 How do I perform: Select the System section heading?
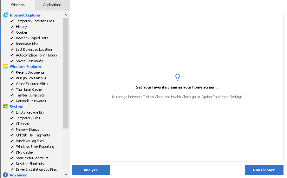click(16, 107)
